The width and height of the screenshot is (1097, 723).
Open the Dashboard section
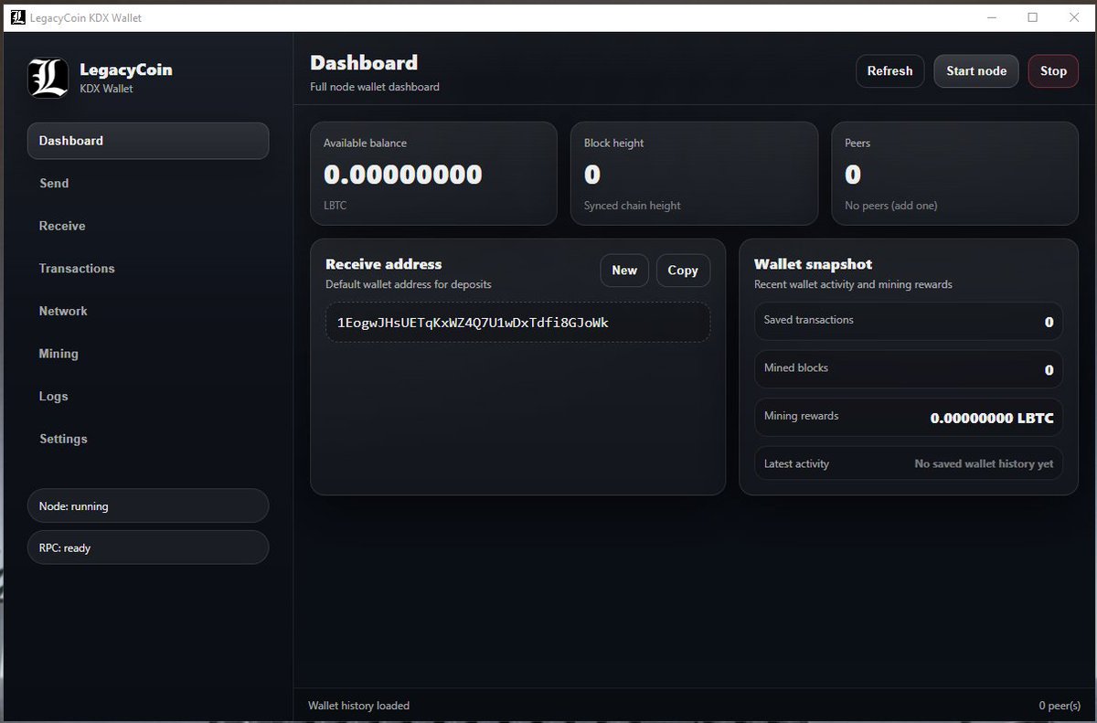pos(148,141)
